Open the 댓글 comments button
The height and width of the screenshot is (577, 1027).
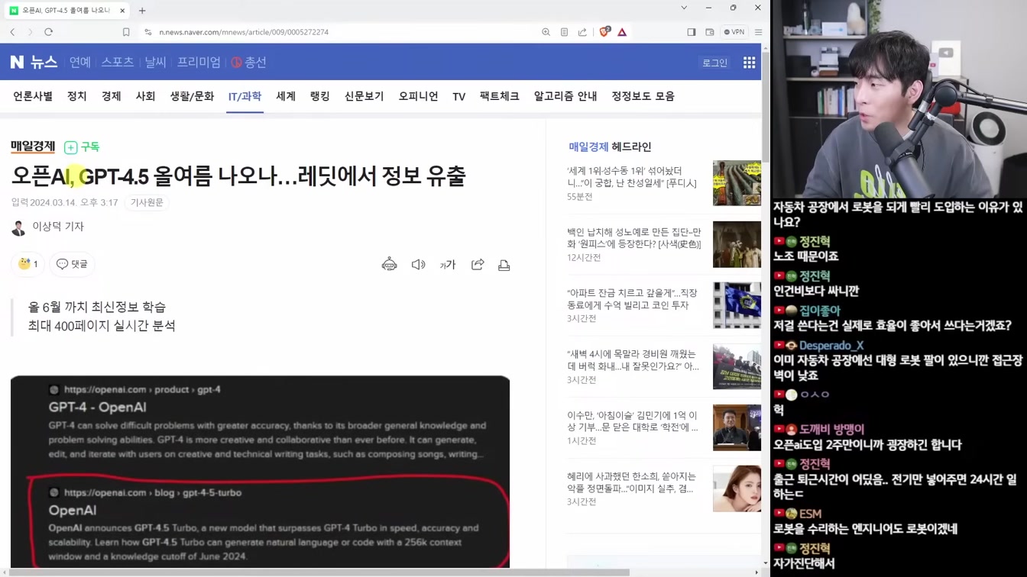[72, 264]
